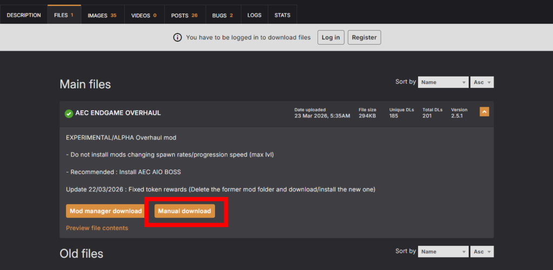Switch to the Stats tab
This screenshot has width=553, height=270.
282,15
